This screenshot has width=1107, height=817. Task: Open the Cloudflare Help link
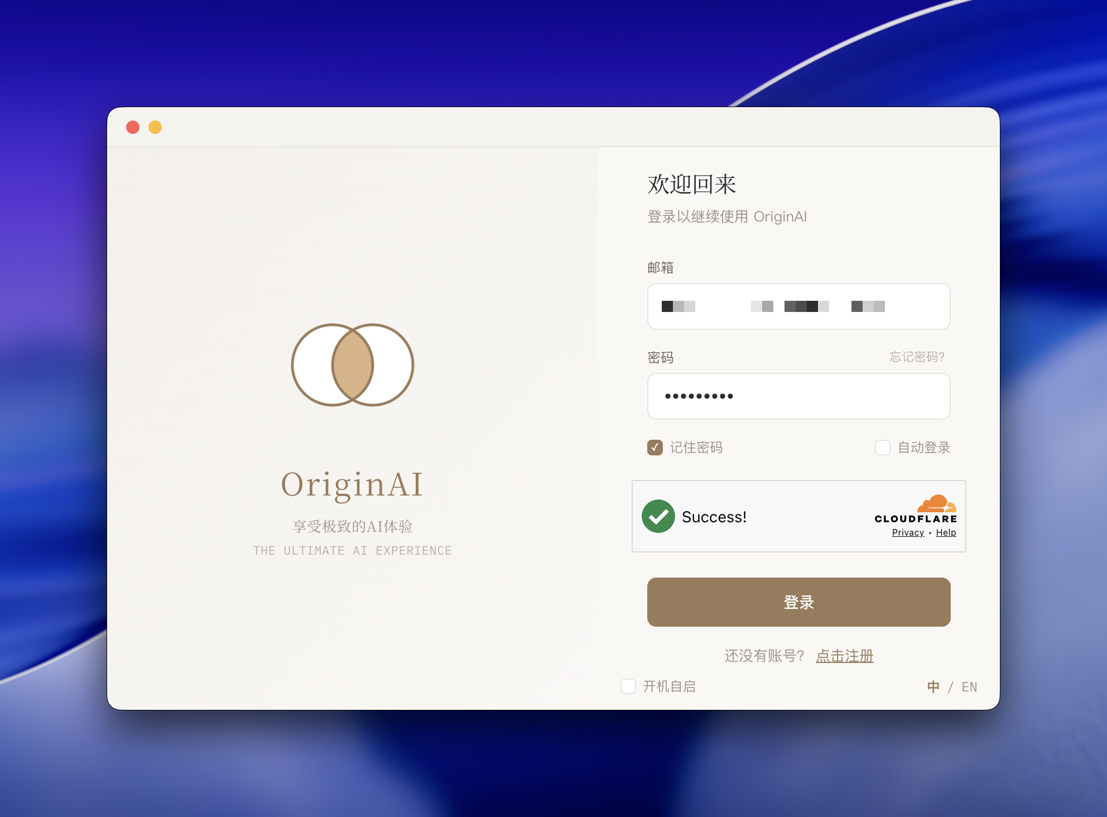[x=946, y=532]
